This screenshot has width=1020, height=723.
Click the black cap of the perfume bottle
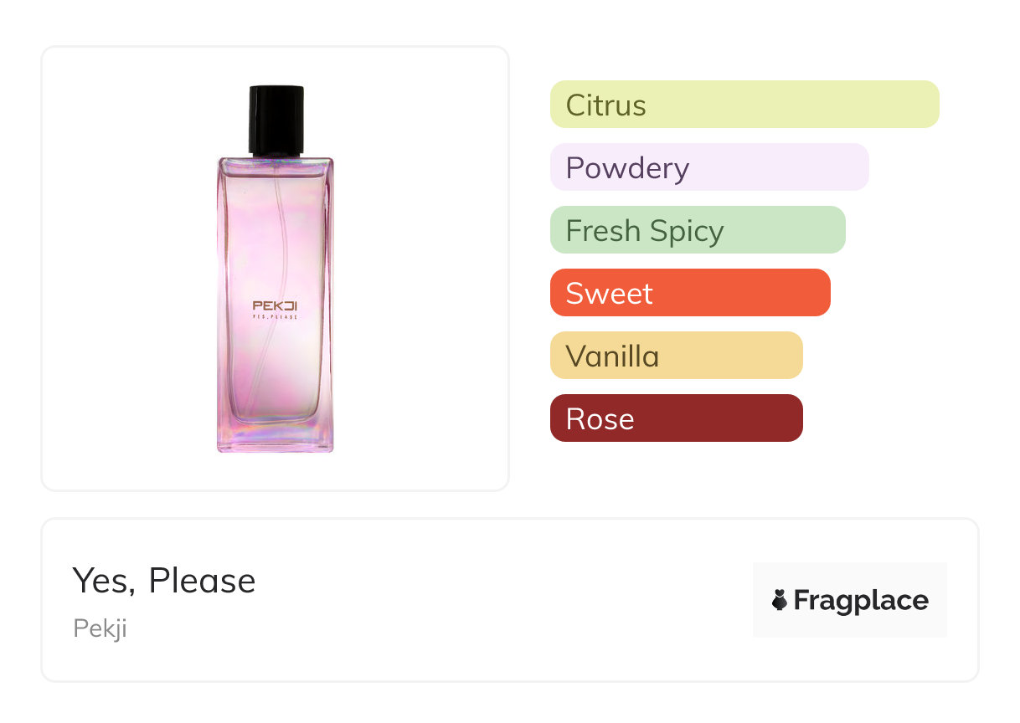tap(276, 120)
